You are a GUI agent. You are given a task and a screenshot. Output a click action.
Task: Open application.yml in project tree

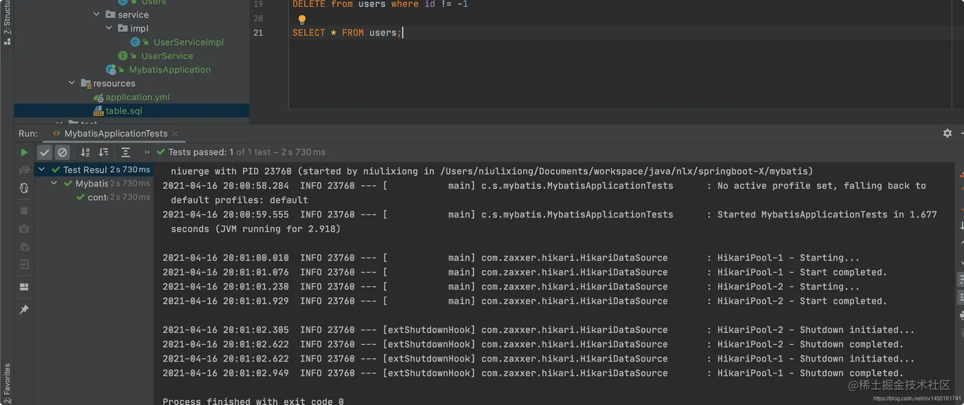pos(137,98)
